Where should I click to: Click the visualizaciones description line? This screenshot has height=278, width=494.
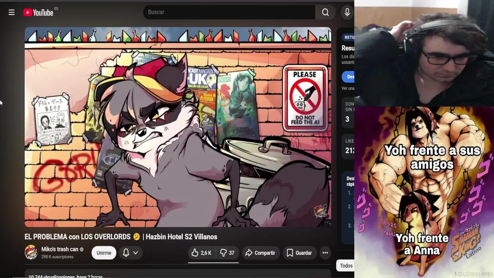click(65, 276)
